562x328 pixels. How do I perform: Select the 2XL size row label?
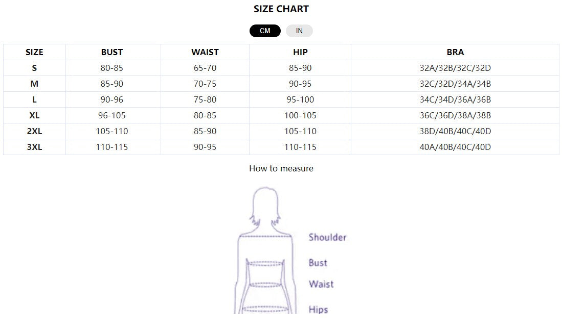[x=34, y=131]
